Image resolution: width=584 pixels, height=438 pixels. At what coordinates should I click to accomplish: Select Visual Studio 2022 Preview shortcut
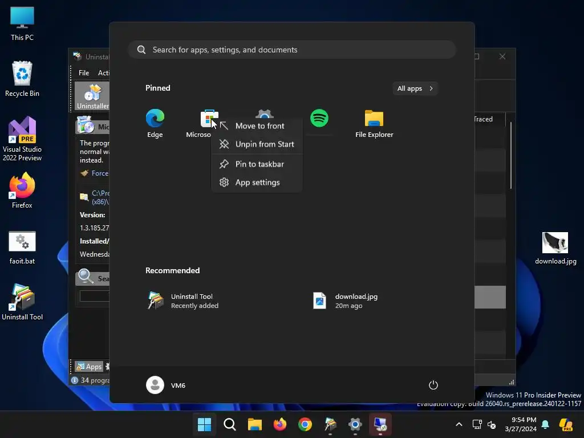coord(22,139)
